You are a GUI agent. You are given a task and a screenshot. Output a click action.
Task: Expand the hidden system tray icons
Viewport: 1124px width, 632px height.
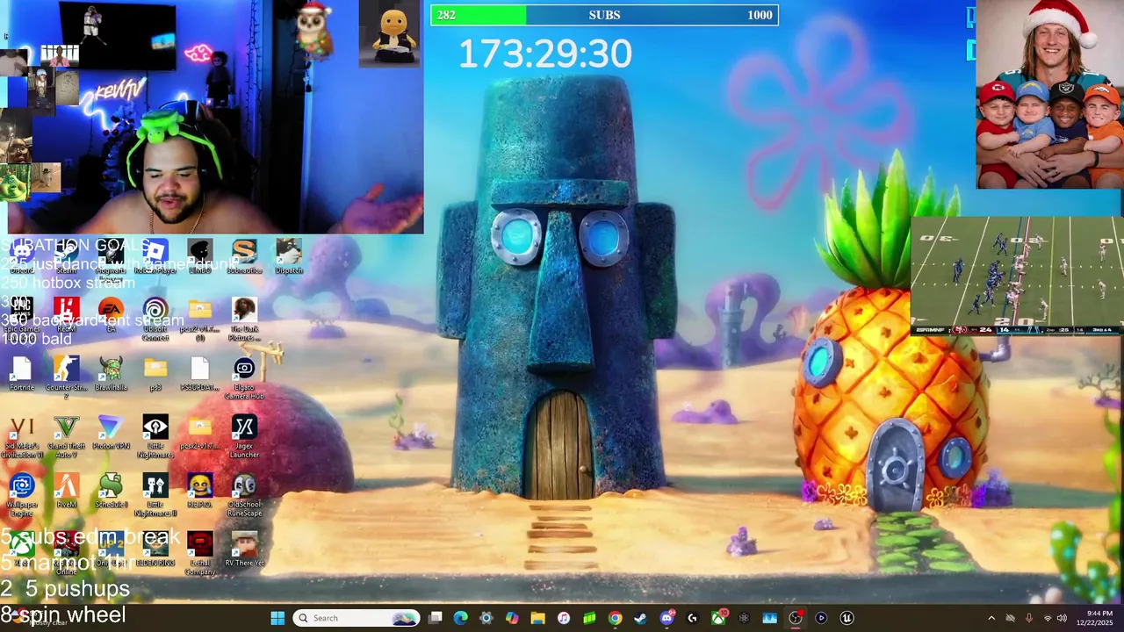991,618
